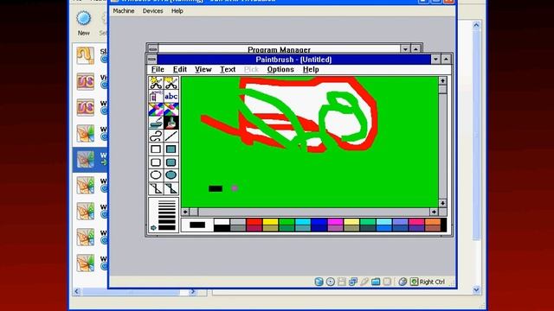Select the empty Polygon tool
554x311 pixels.
pyautogui.click(x=156, y=188)
